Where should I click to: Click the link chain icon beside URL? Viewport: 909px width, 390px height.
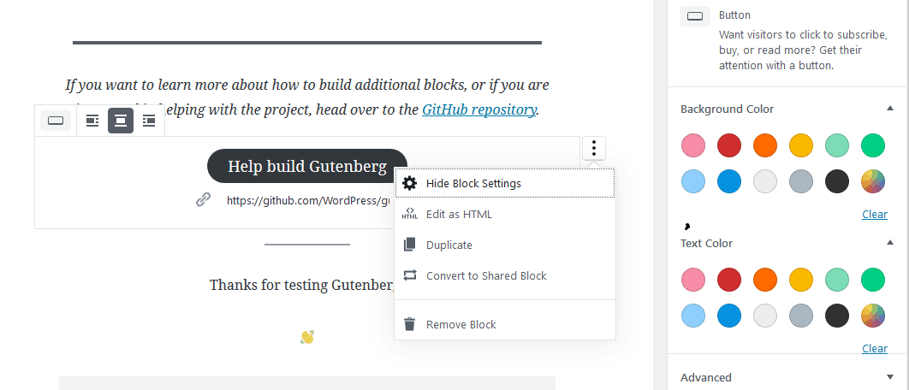(203, 200)
